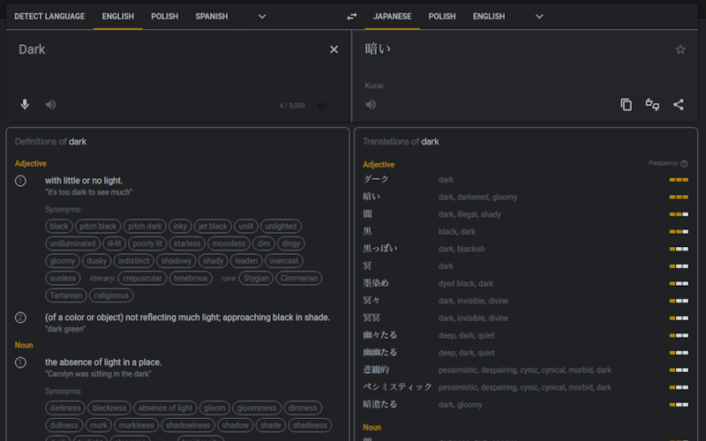
Task: Click back-translation 'dyed black, dark'
Action: click(x=466, y=284)
